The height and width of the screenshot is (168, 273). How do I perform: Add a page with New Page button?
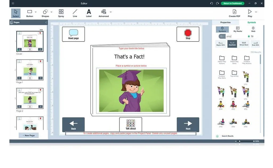tap(29, 135)
